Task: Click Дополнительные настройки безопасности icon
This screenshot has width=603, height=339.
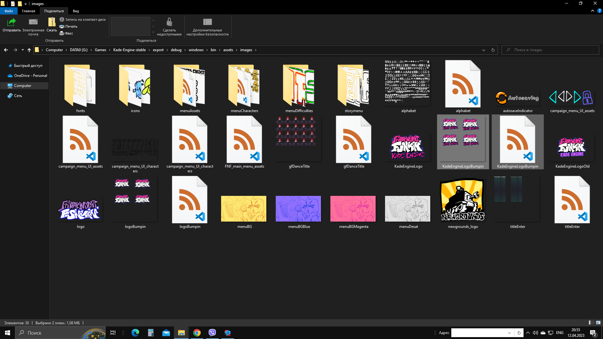Action: coord(207,22)
